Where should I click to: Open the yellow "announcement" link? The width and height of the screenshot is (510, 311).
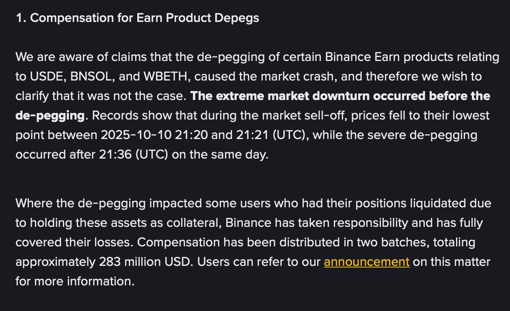(x=366, y=262)
